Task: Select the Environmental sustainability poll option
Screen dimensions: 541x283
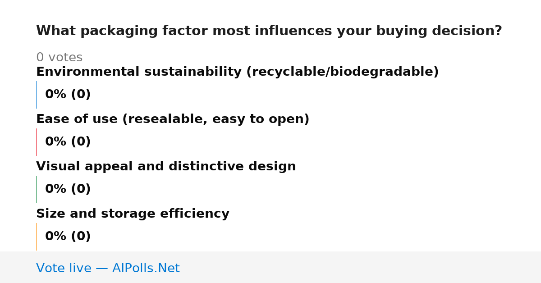Action: 237,72
